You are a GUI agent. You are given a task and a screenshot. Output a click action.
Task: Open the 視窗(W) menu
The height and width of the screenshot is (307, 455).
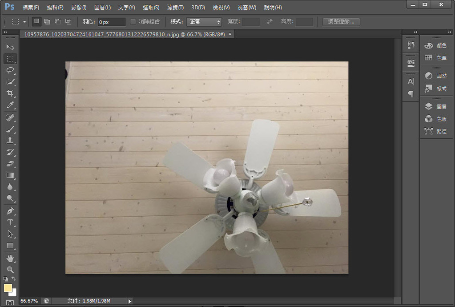click(x=247, y=8)
